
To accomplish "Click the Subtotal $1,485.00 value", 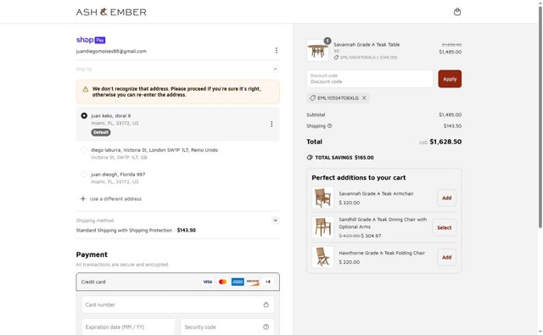I will (x=451, y=114).
